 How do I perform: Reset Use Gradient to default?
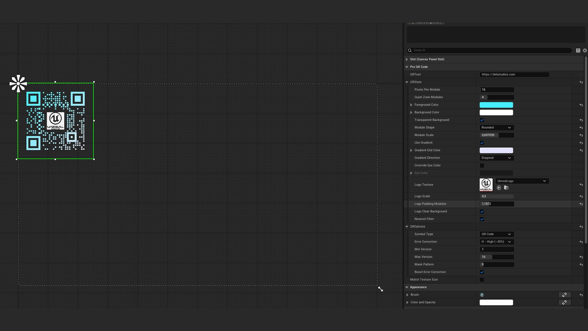pyautogui.click(x=581, y=143)
